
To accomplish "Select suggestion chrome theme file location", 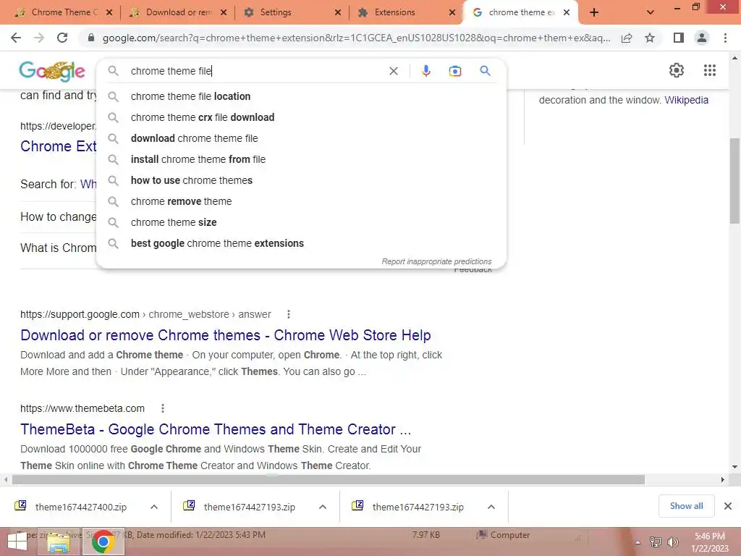I will click(x=301, y=96).
